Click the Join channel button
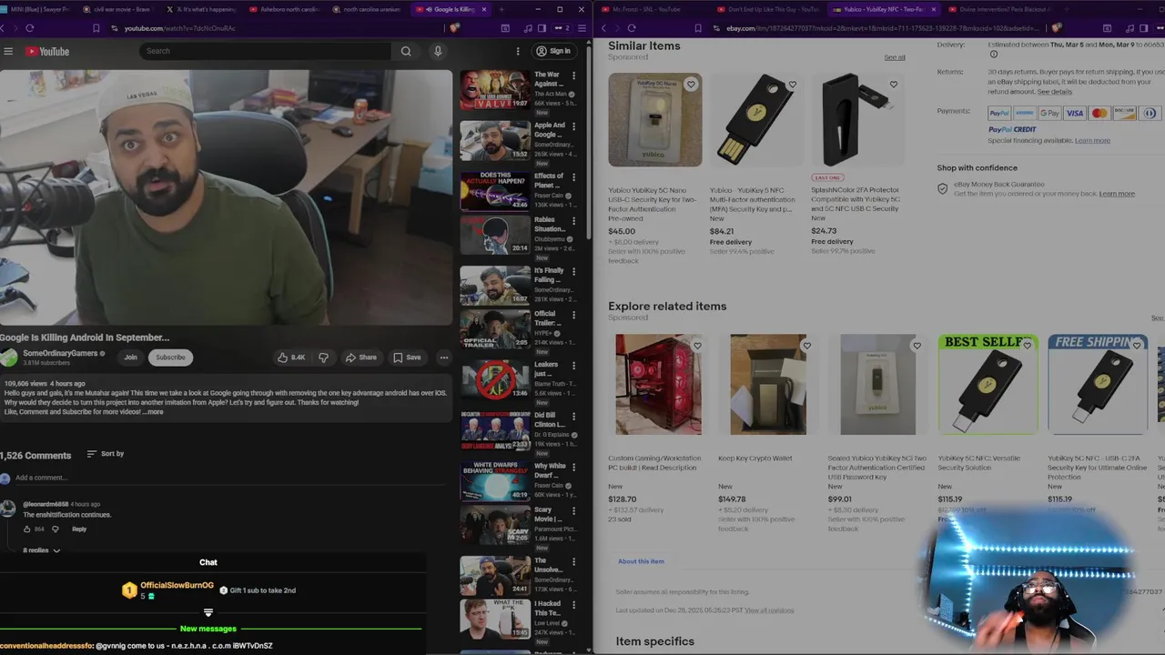Viewport: 1165px width, 655px height. [x=130, y=358]
